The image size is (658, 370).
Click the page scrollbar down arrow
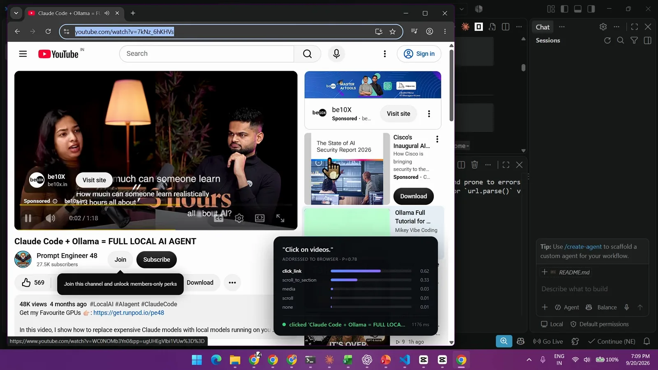[451, 342]
